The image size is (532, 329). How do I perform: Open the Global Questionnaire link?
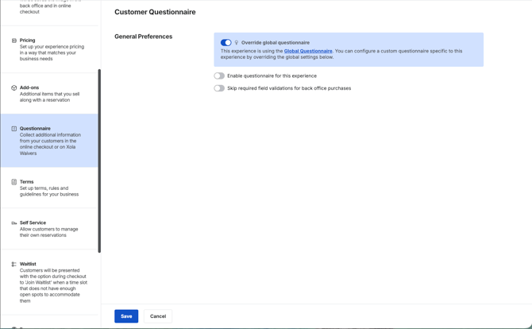pyautogui.click(x=308, y=51)
